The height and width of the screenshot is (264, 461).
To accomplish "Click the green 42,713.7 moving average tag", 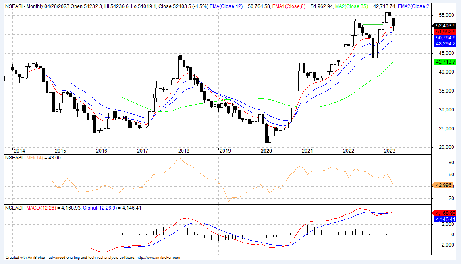I will click(x=445, y=62).
